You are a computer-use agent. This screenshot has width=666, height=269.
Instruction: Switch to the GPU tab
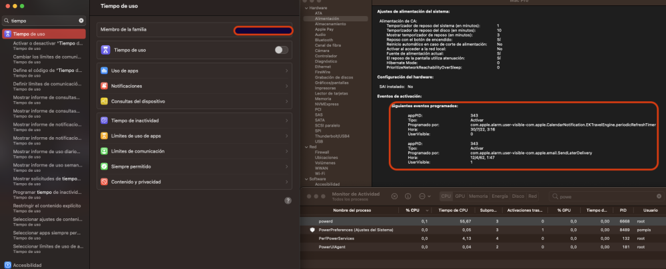click(x=460, y=196)
